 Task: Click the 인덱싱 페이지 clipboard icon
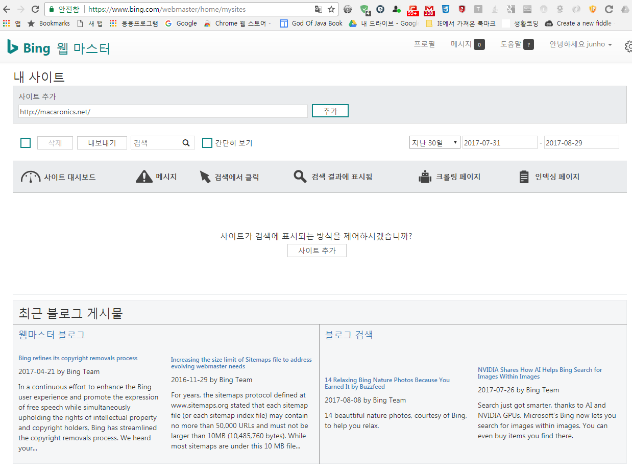[x=524, y=177]
